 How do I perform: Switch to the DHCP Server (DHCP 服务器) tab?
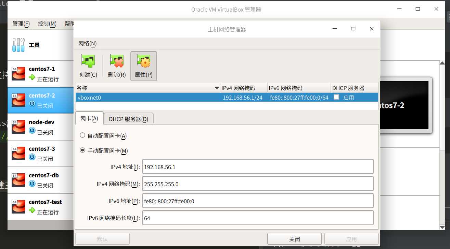click(129, 119)
